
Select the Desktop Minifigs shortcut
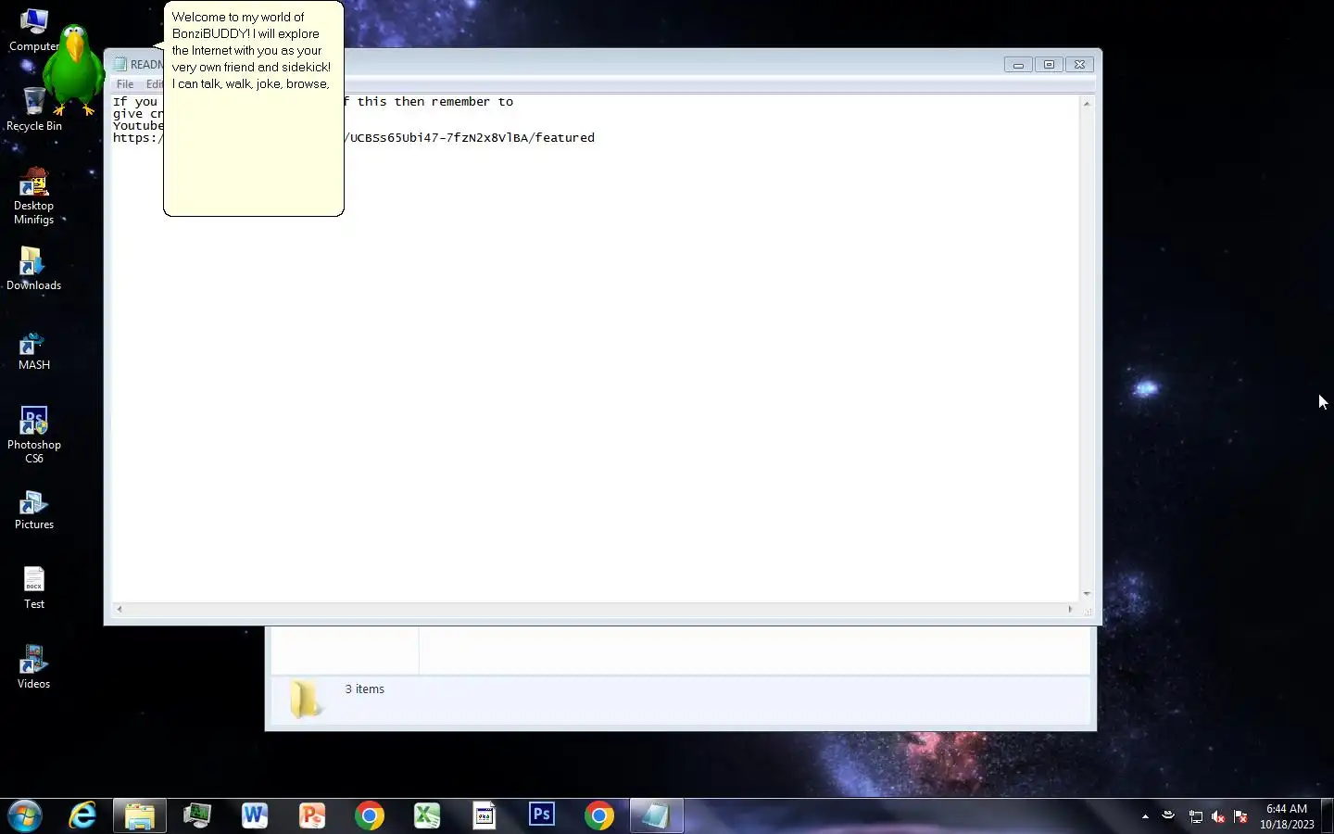click(34, 196)
